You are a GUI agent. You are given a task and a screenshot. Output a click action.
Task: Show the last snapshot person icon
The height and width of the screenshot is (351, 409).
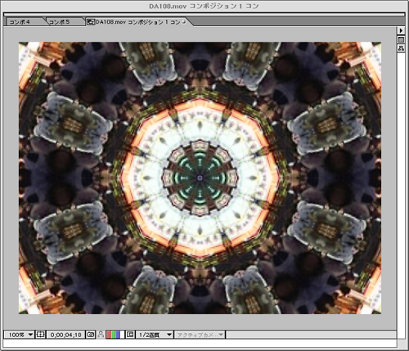coord(101,335)
